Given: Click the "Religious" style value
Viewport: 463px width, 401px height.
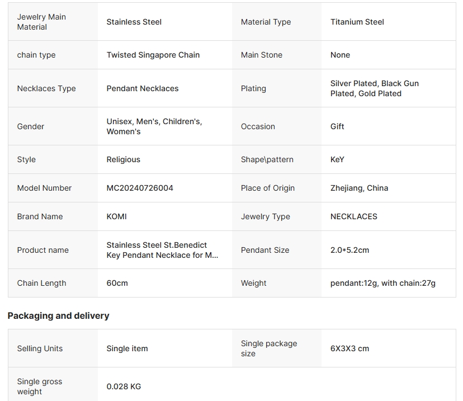Looking at the screenshot, I should 124,159.
